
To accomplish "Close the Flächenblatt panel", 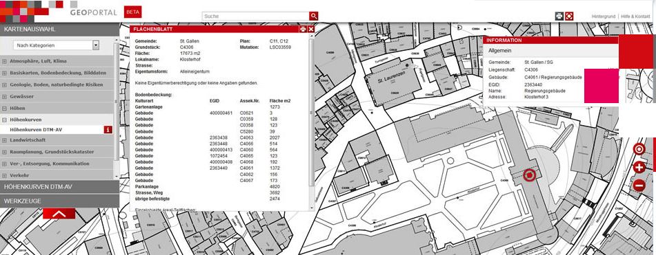I will [311, 29].
